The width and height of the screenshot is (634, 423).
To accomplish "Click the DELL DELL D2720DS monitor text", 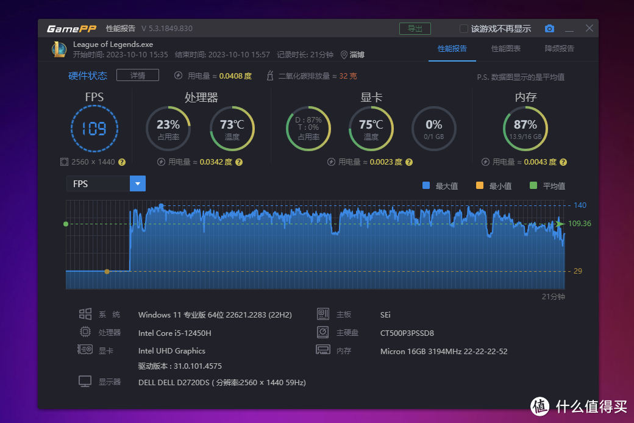I will pyautogui.click(x=222, y=383).
